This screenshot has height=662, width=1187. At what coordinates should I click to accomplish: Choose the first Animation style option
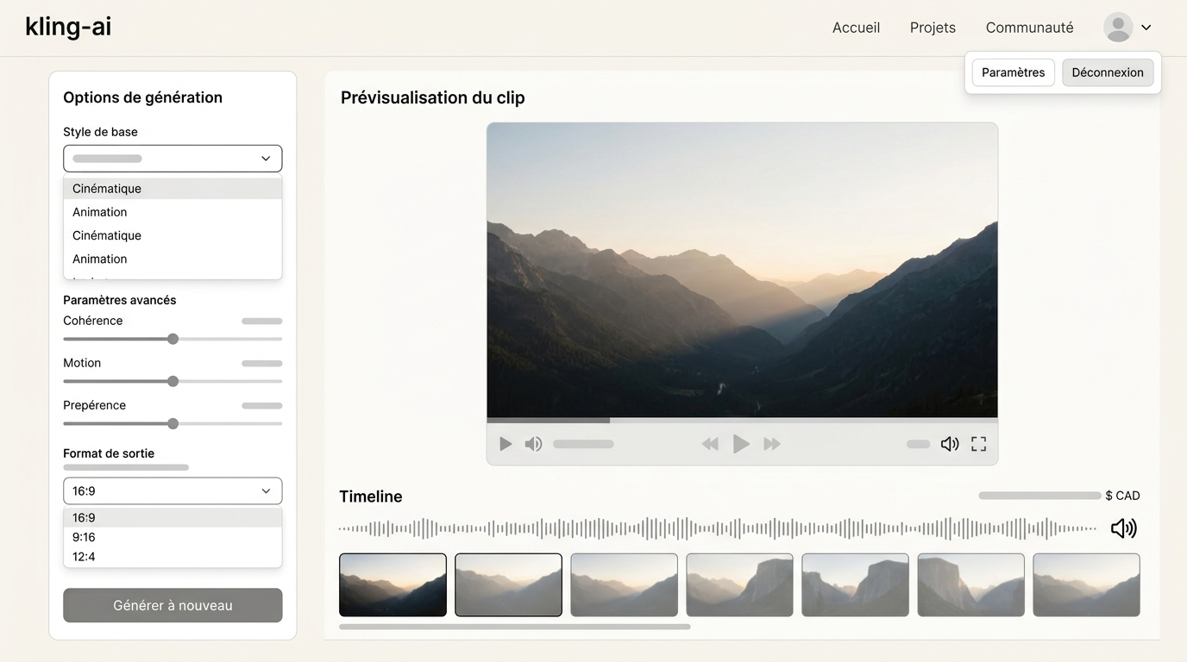click(173, 212)
